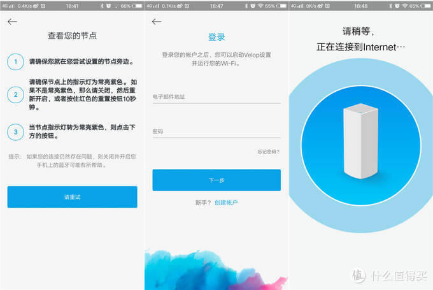The image size is (433, 290).
Task: Tap 4G signal icon in the 18:41 status bar
Action: click(5, 5)
